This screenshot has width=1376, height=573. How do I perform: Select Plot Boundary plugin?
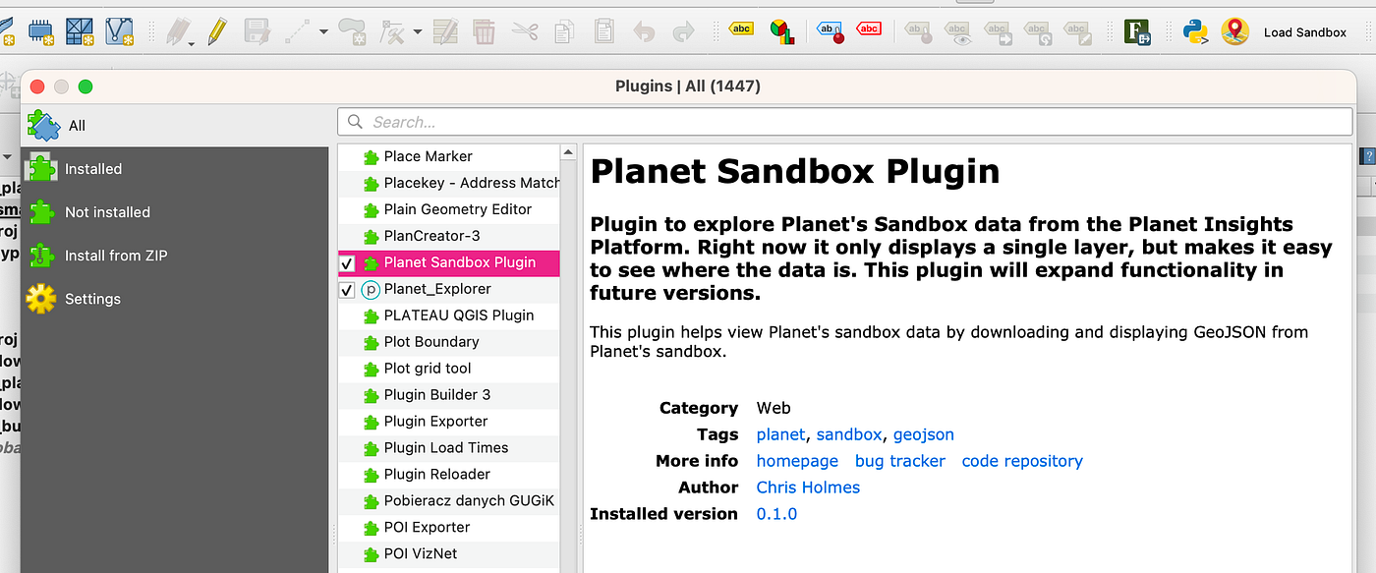[449, 342]
